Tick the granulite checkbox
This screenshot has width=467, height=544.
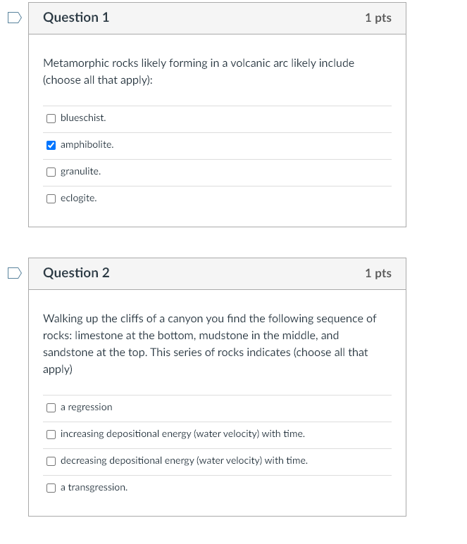click(x=51, y=172)
